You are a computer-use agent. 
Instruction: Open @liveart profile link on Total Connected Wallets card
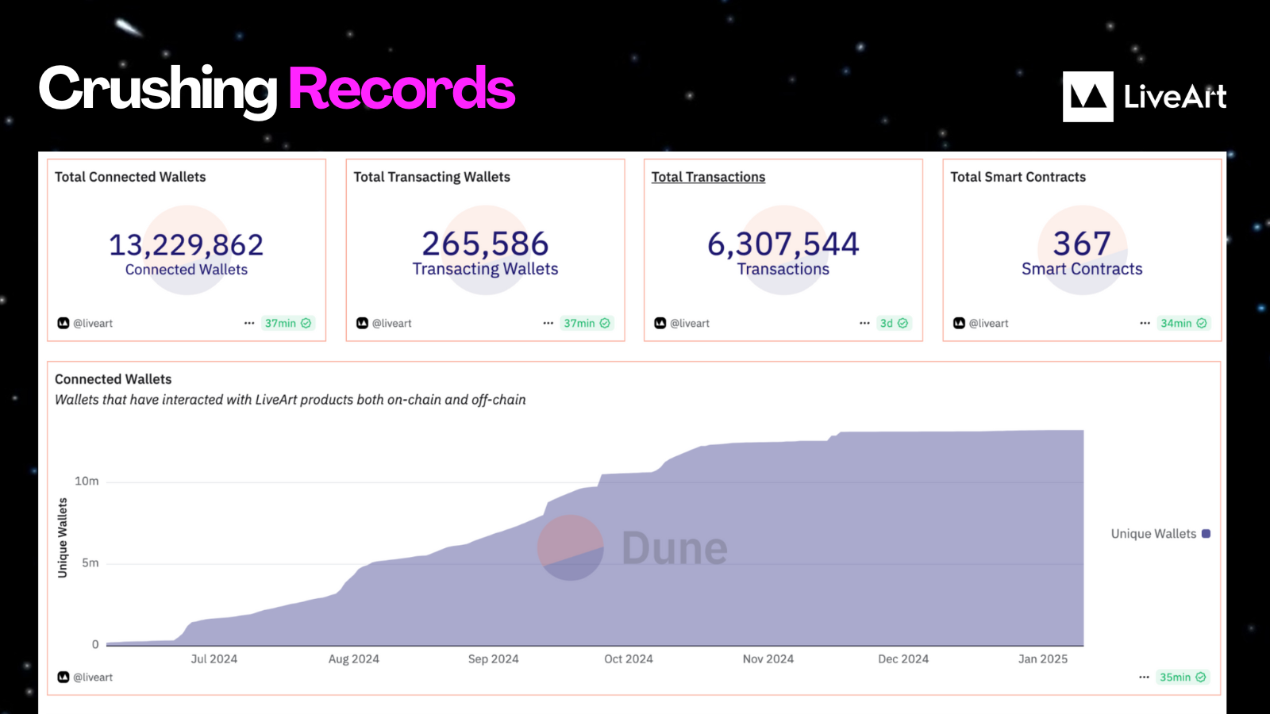(93, 323)
